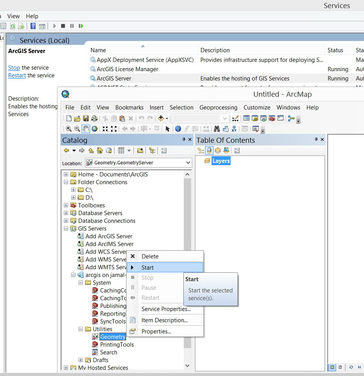
Task: Open the Catalog Location dropdown
Action: pyautogui.click(x=188, y=162)
